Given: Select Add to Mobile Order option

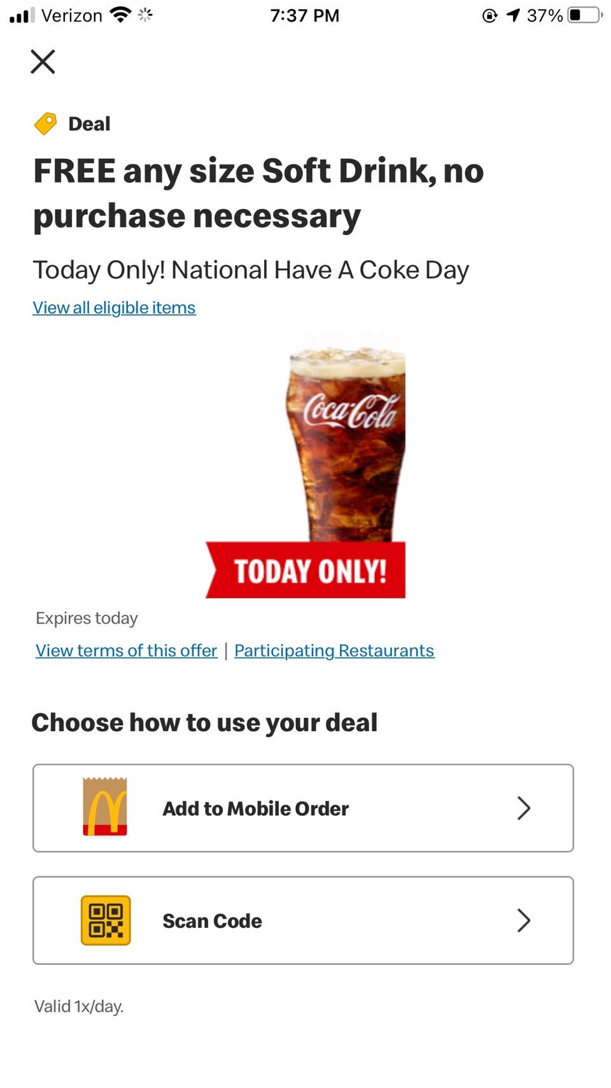Looking at the screenshot, I should pyautogui.click(x=303, y=808).
